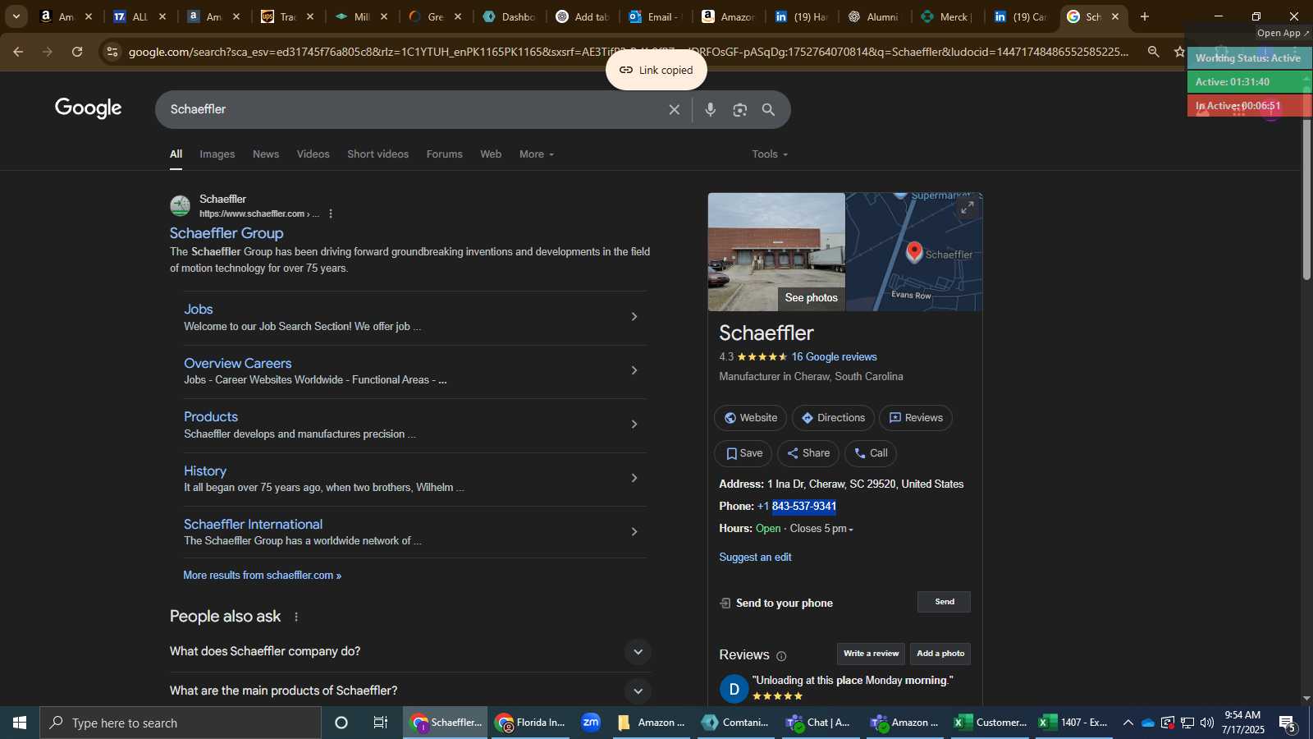Open the Products sitelink chevron
This screenshot has height=739, width=1313.
634,425
